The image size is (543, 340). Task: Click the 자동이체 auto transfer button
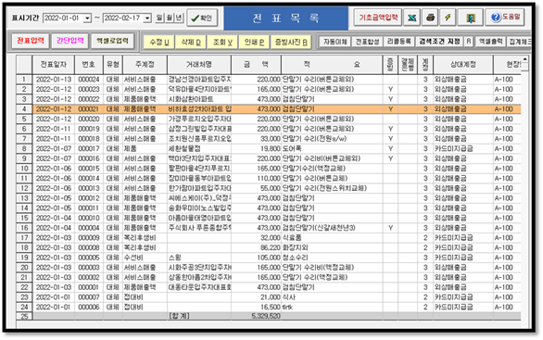(335, 42)
